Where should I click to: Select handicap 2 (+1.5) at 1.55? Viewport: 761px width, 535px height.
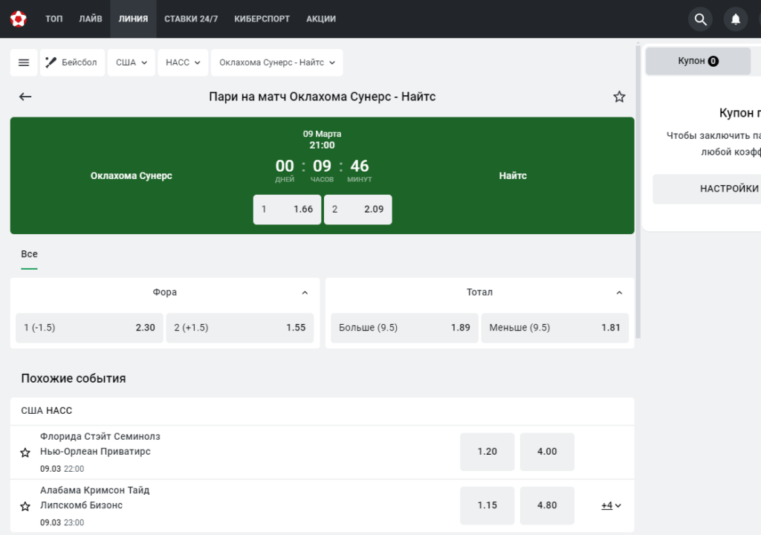[240, 328]
